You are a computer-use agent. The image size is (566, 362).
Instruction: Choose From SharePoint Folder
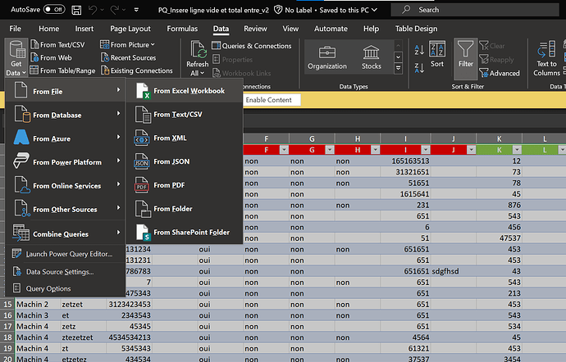(184, 233)
